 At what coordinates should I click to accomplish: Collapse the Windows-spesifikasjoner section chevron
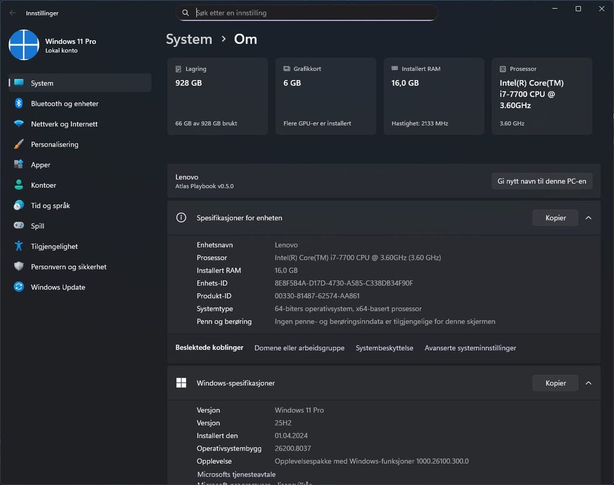pyautogui.click(x=588, y=383)
